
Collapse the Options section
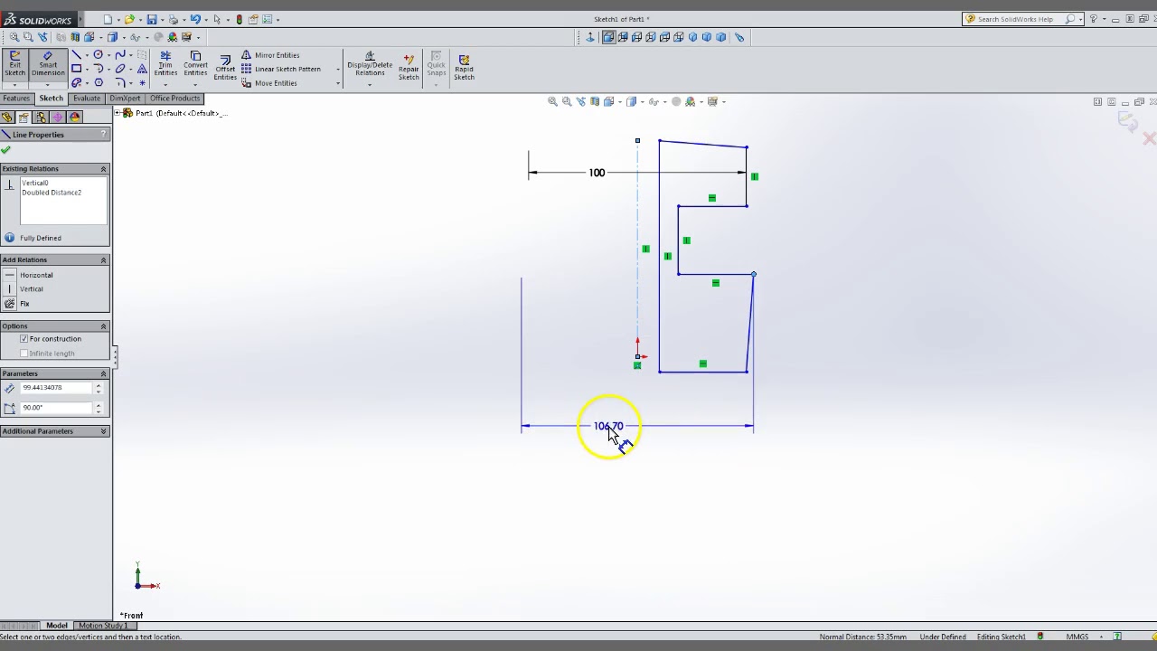[x=103, y=326]
